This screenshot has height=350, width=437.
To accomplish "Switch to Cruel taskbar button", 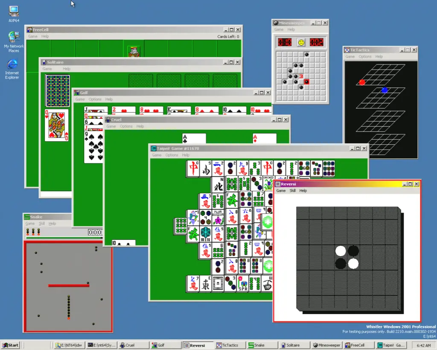I will pos(134,345).
